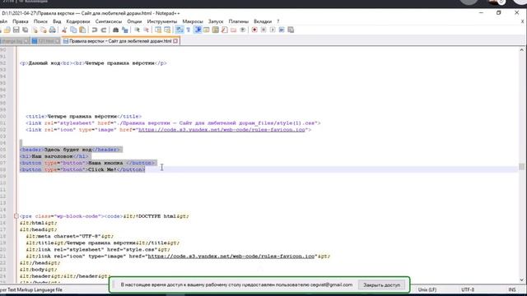Image resolution: width=527 pixels, height=296 pixels.
Task: Paste from clipboard toolbar icon
Action: [x=82, y=30]
